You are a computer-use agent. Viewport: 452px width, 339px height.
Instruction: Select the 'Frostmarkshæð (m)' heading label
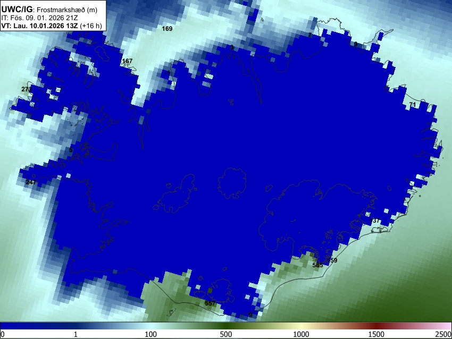[x=67, y=10]
